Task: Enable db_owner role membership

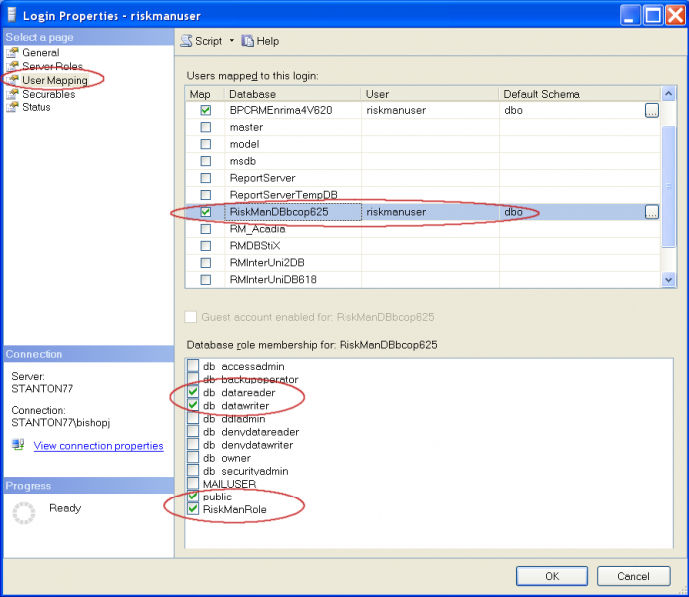Action: point(193,458)
